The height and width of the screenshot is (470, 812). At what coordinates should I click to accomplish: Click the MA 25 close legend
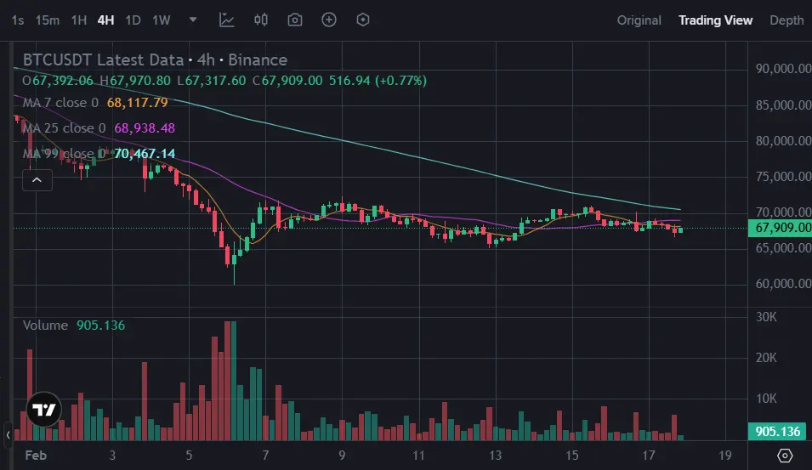pos(65,127)
